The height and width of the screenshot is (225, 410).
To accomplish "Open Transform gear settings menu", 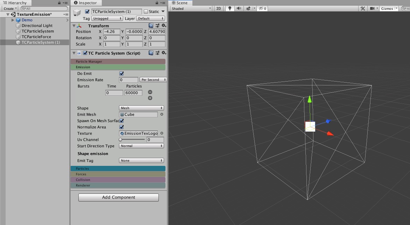I will click(164, 26).
